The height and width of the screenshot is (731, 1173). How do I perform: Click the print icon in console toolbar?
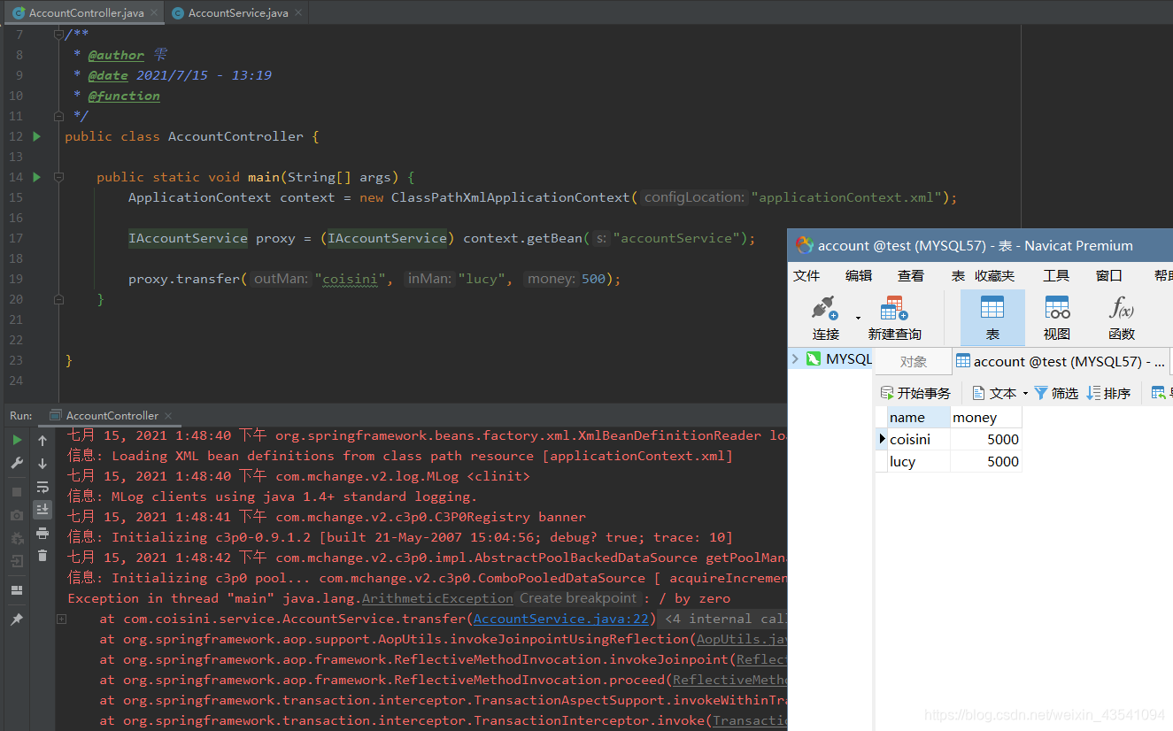(42, 533)
